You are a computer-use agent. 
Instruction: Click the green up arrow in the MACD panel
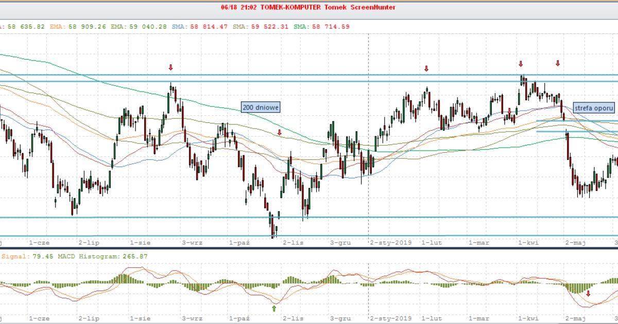coord(274,308)
